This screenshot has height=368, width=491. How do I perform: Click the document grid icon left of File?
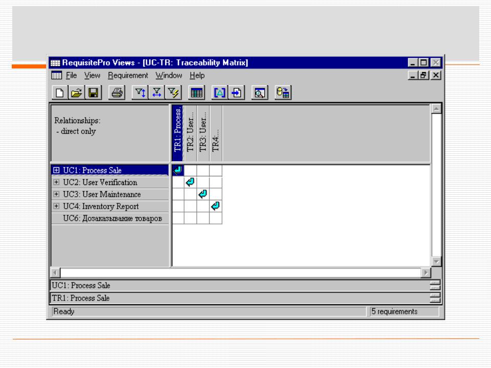click(x=57, y=76)
